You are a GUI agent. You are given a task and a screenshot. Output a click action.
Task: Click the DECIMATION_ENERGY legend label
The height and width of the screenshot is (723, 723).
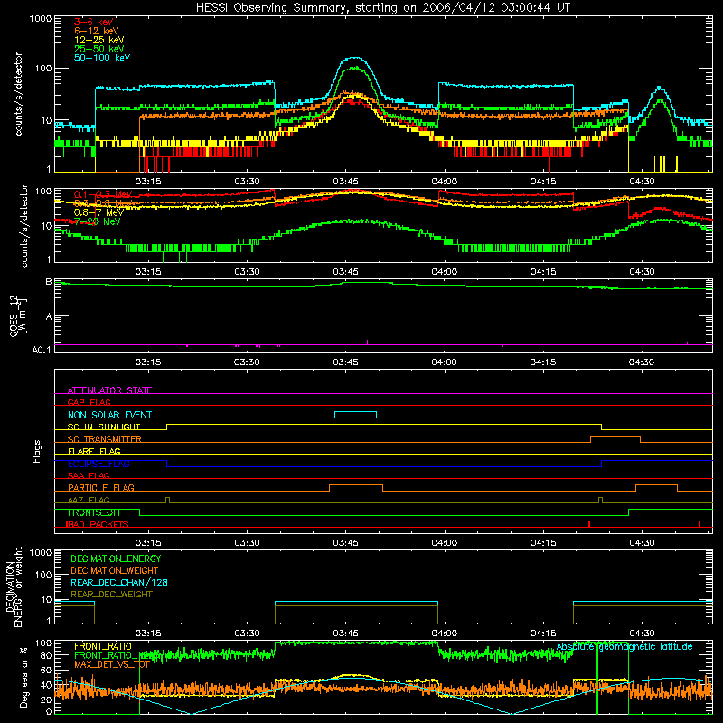click(x=116, y=559)
